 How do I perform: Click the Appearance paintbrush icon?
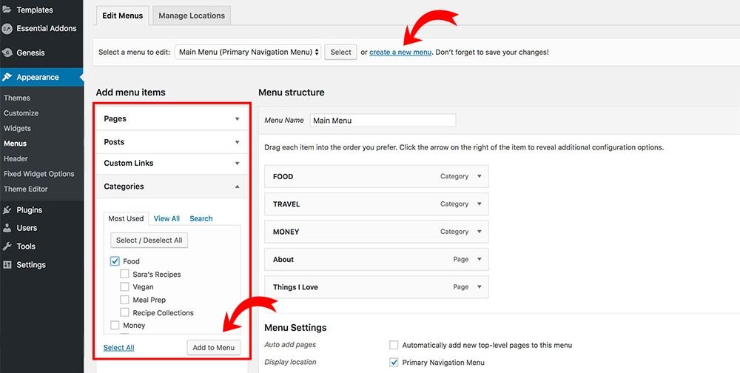(x=7, y=77)
